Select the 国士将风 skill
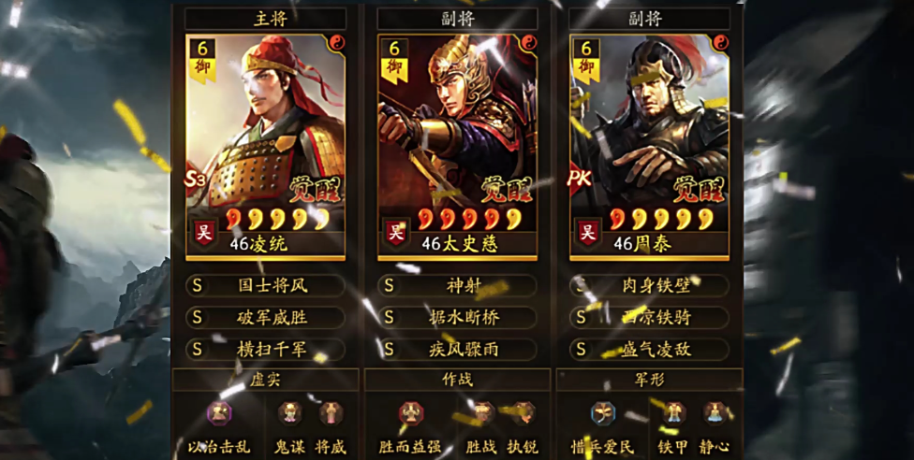 click(265, 285)
